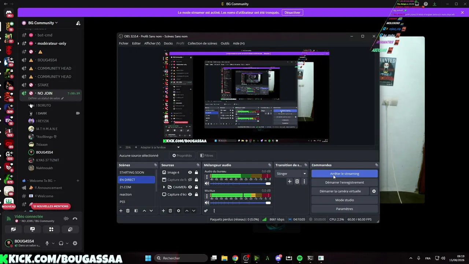Open Windows Start menu
Viewport: 469px width, 264px height.
pos(148,258)
